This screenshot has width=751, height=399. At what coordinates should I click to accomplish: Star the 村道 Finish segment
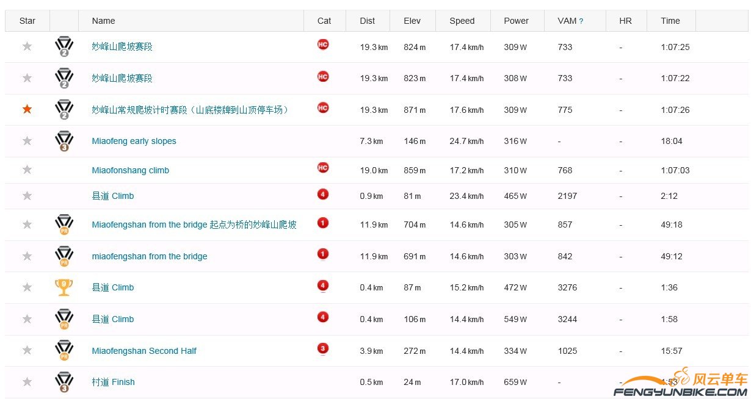tap(27, 381)
